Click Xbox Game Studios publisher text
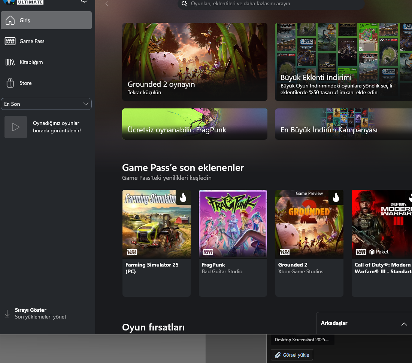 point(301,271)
